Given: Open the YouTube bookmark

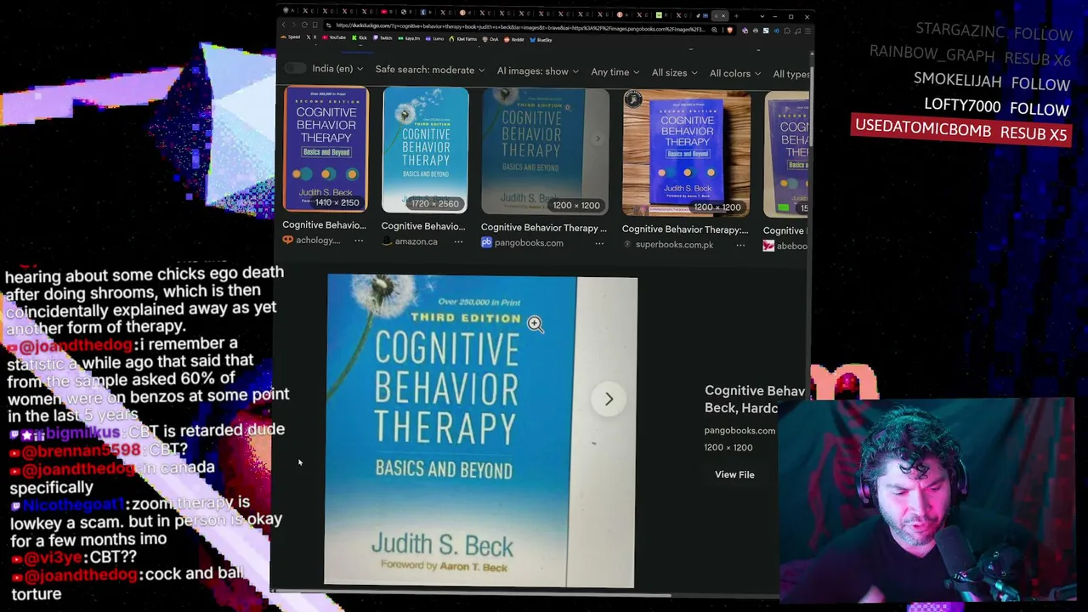Looking at the screenshot, I should click(334, 37).
